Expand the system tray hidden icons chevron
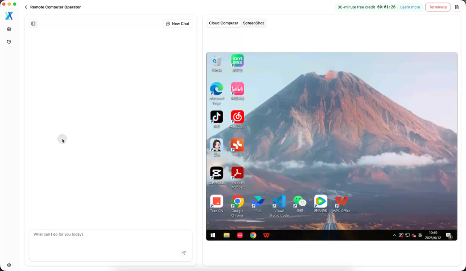Viewport: 466px width, 271px height. coord(394,235)
